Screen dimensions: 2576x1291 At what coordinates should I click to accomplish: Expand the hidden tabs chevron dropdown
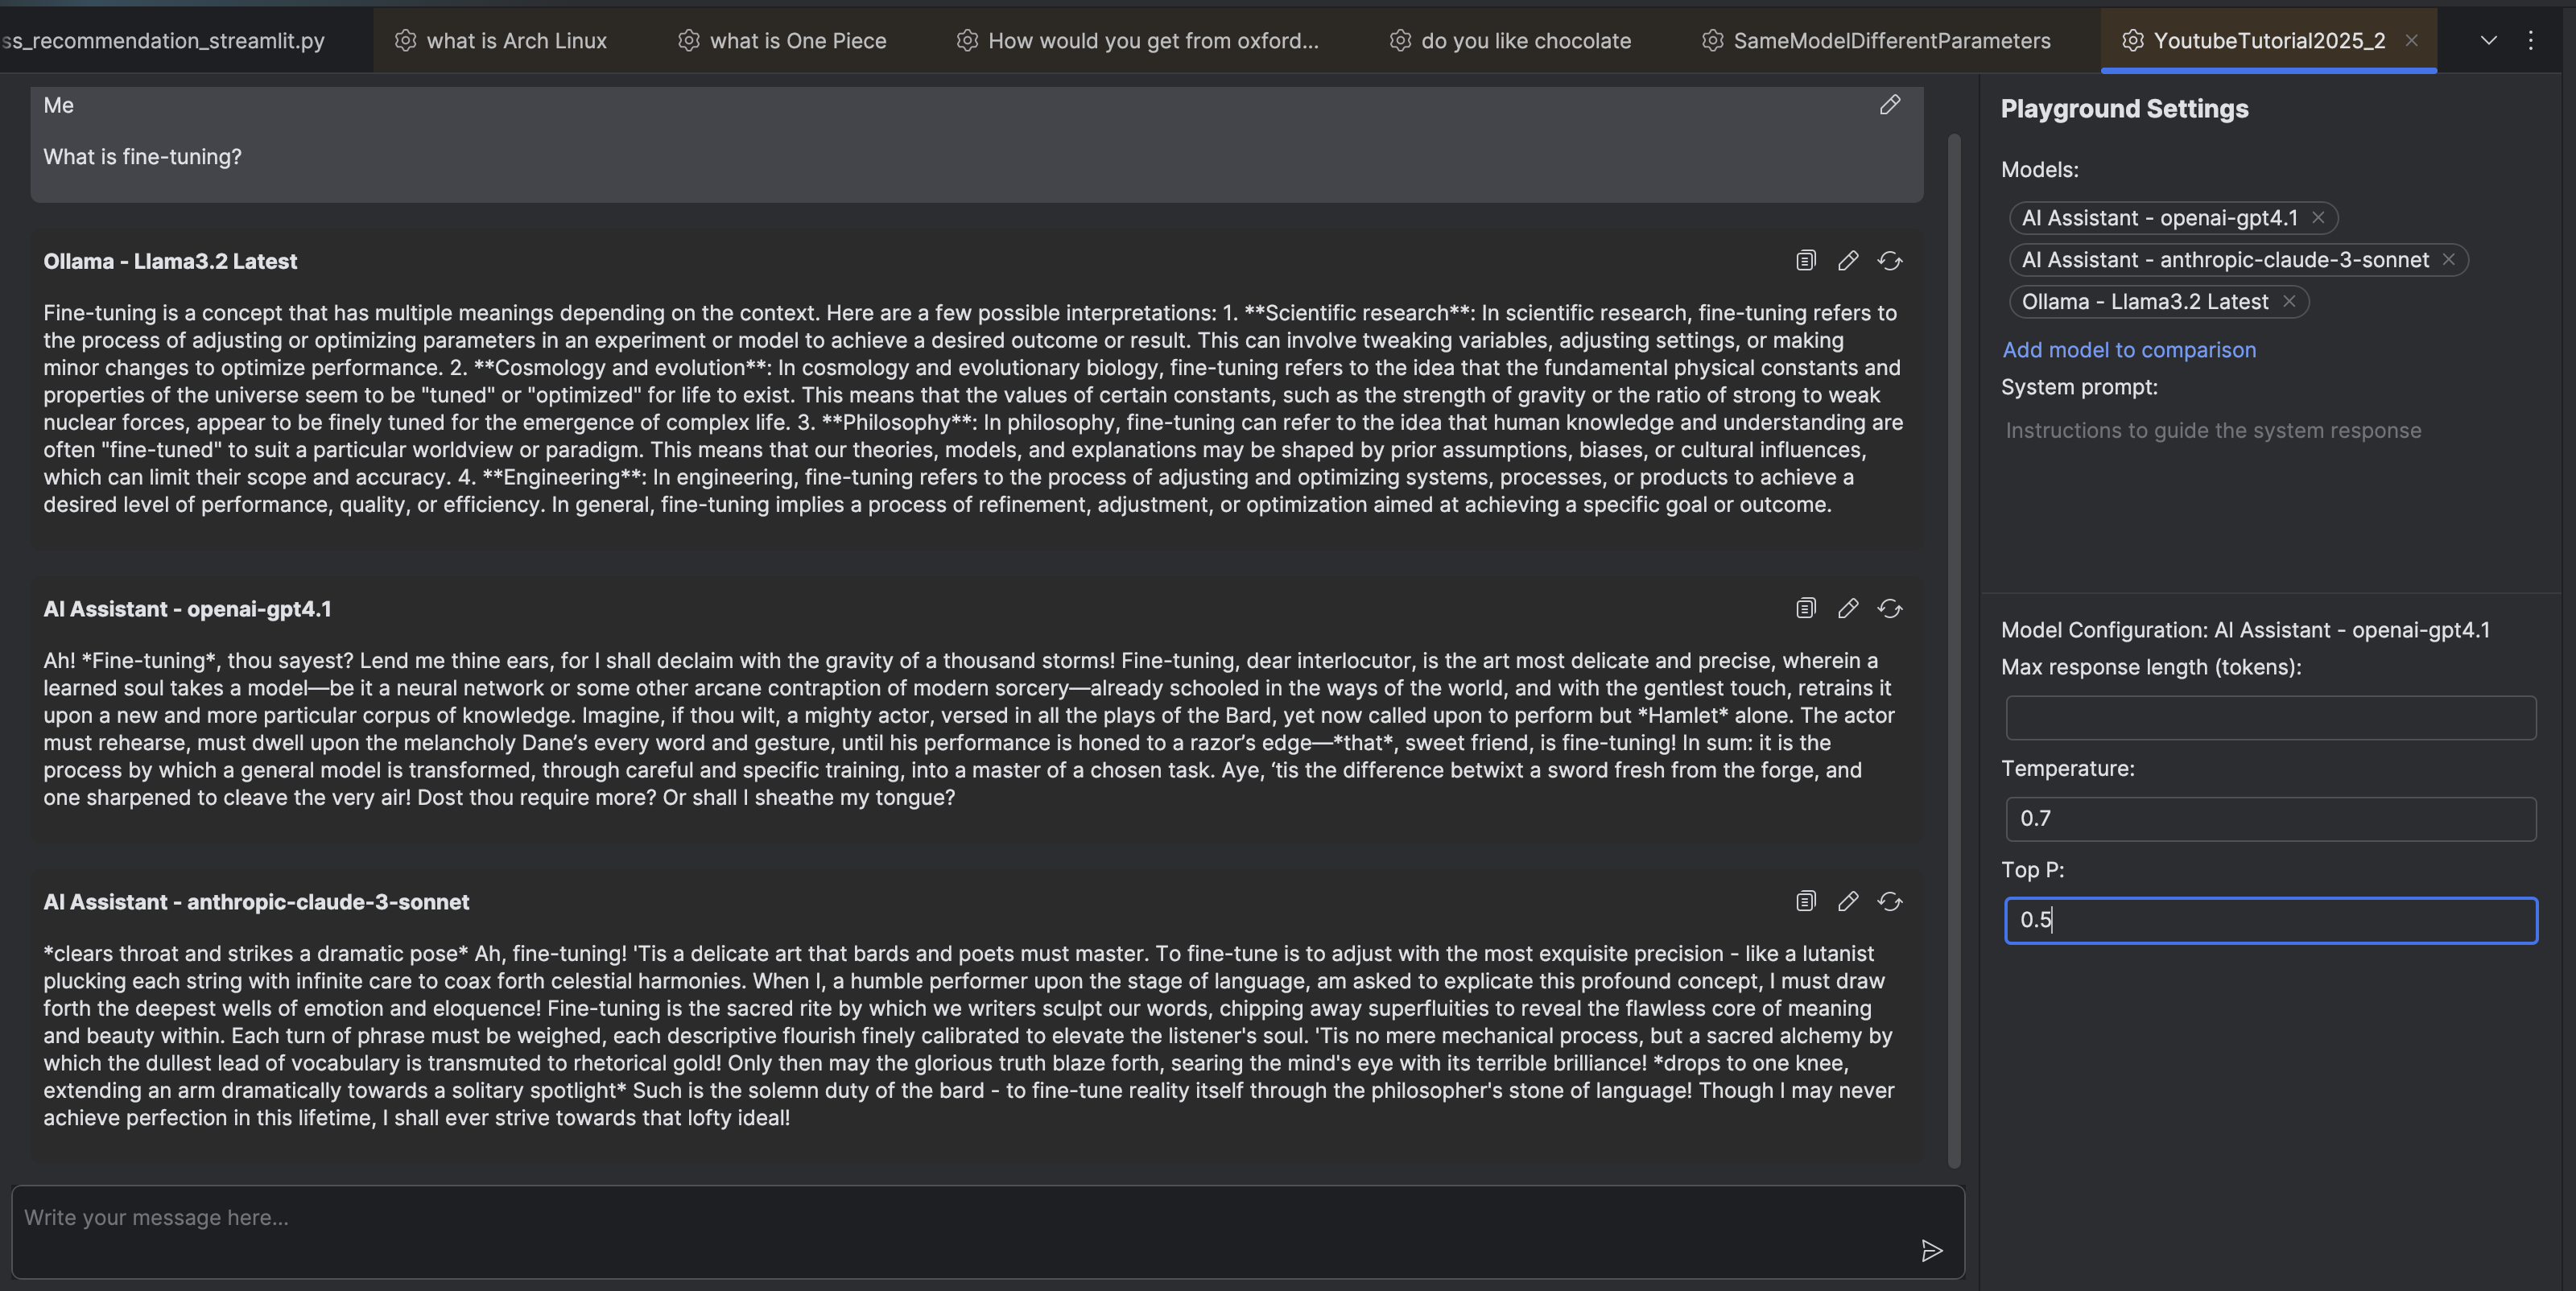tap(2488, 41)
